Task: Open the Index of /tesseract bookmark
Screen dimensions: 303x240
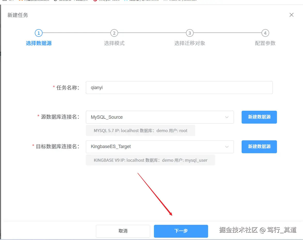Action: click(181, 1)
